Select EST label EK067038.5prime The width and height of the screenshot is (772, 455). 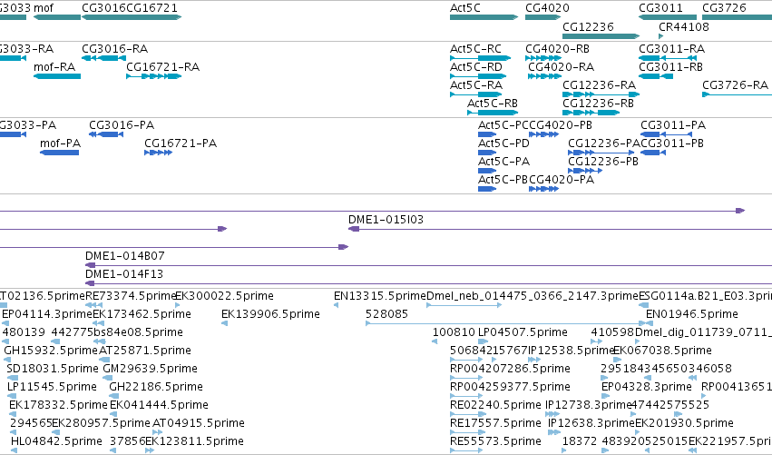[x=662, y=351]
